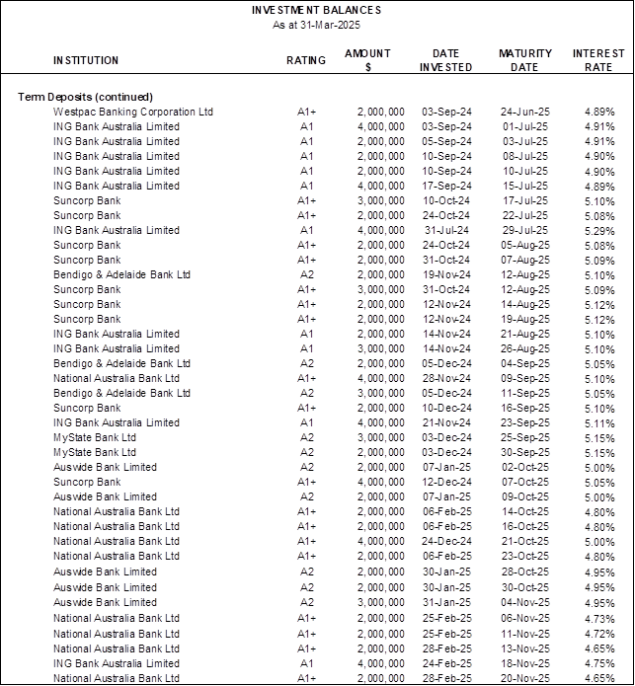Click maturity date 14-Oct-25
This screenshot has height=686, width=635.
[x=525, y=512]
